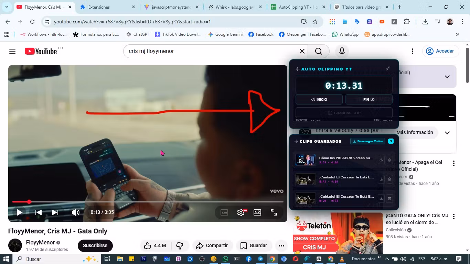The width and height of the screenshot is (470, 264).
Task: Click Más información on the ad
Action: tap(415, 132)
